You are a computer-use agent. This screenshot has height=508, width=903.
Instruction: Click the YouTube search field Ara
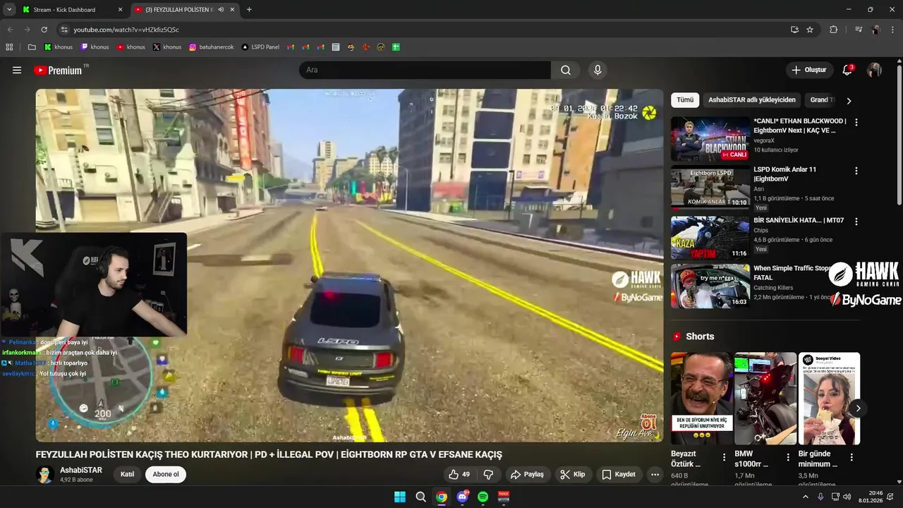pos(425,70)
